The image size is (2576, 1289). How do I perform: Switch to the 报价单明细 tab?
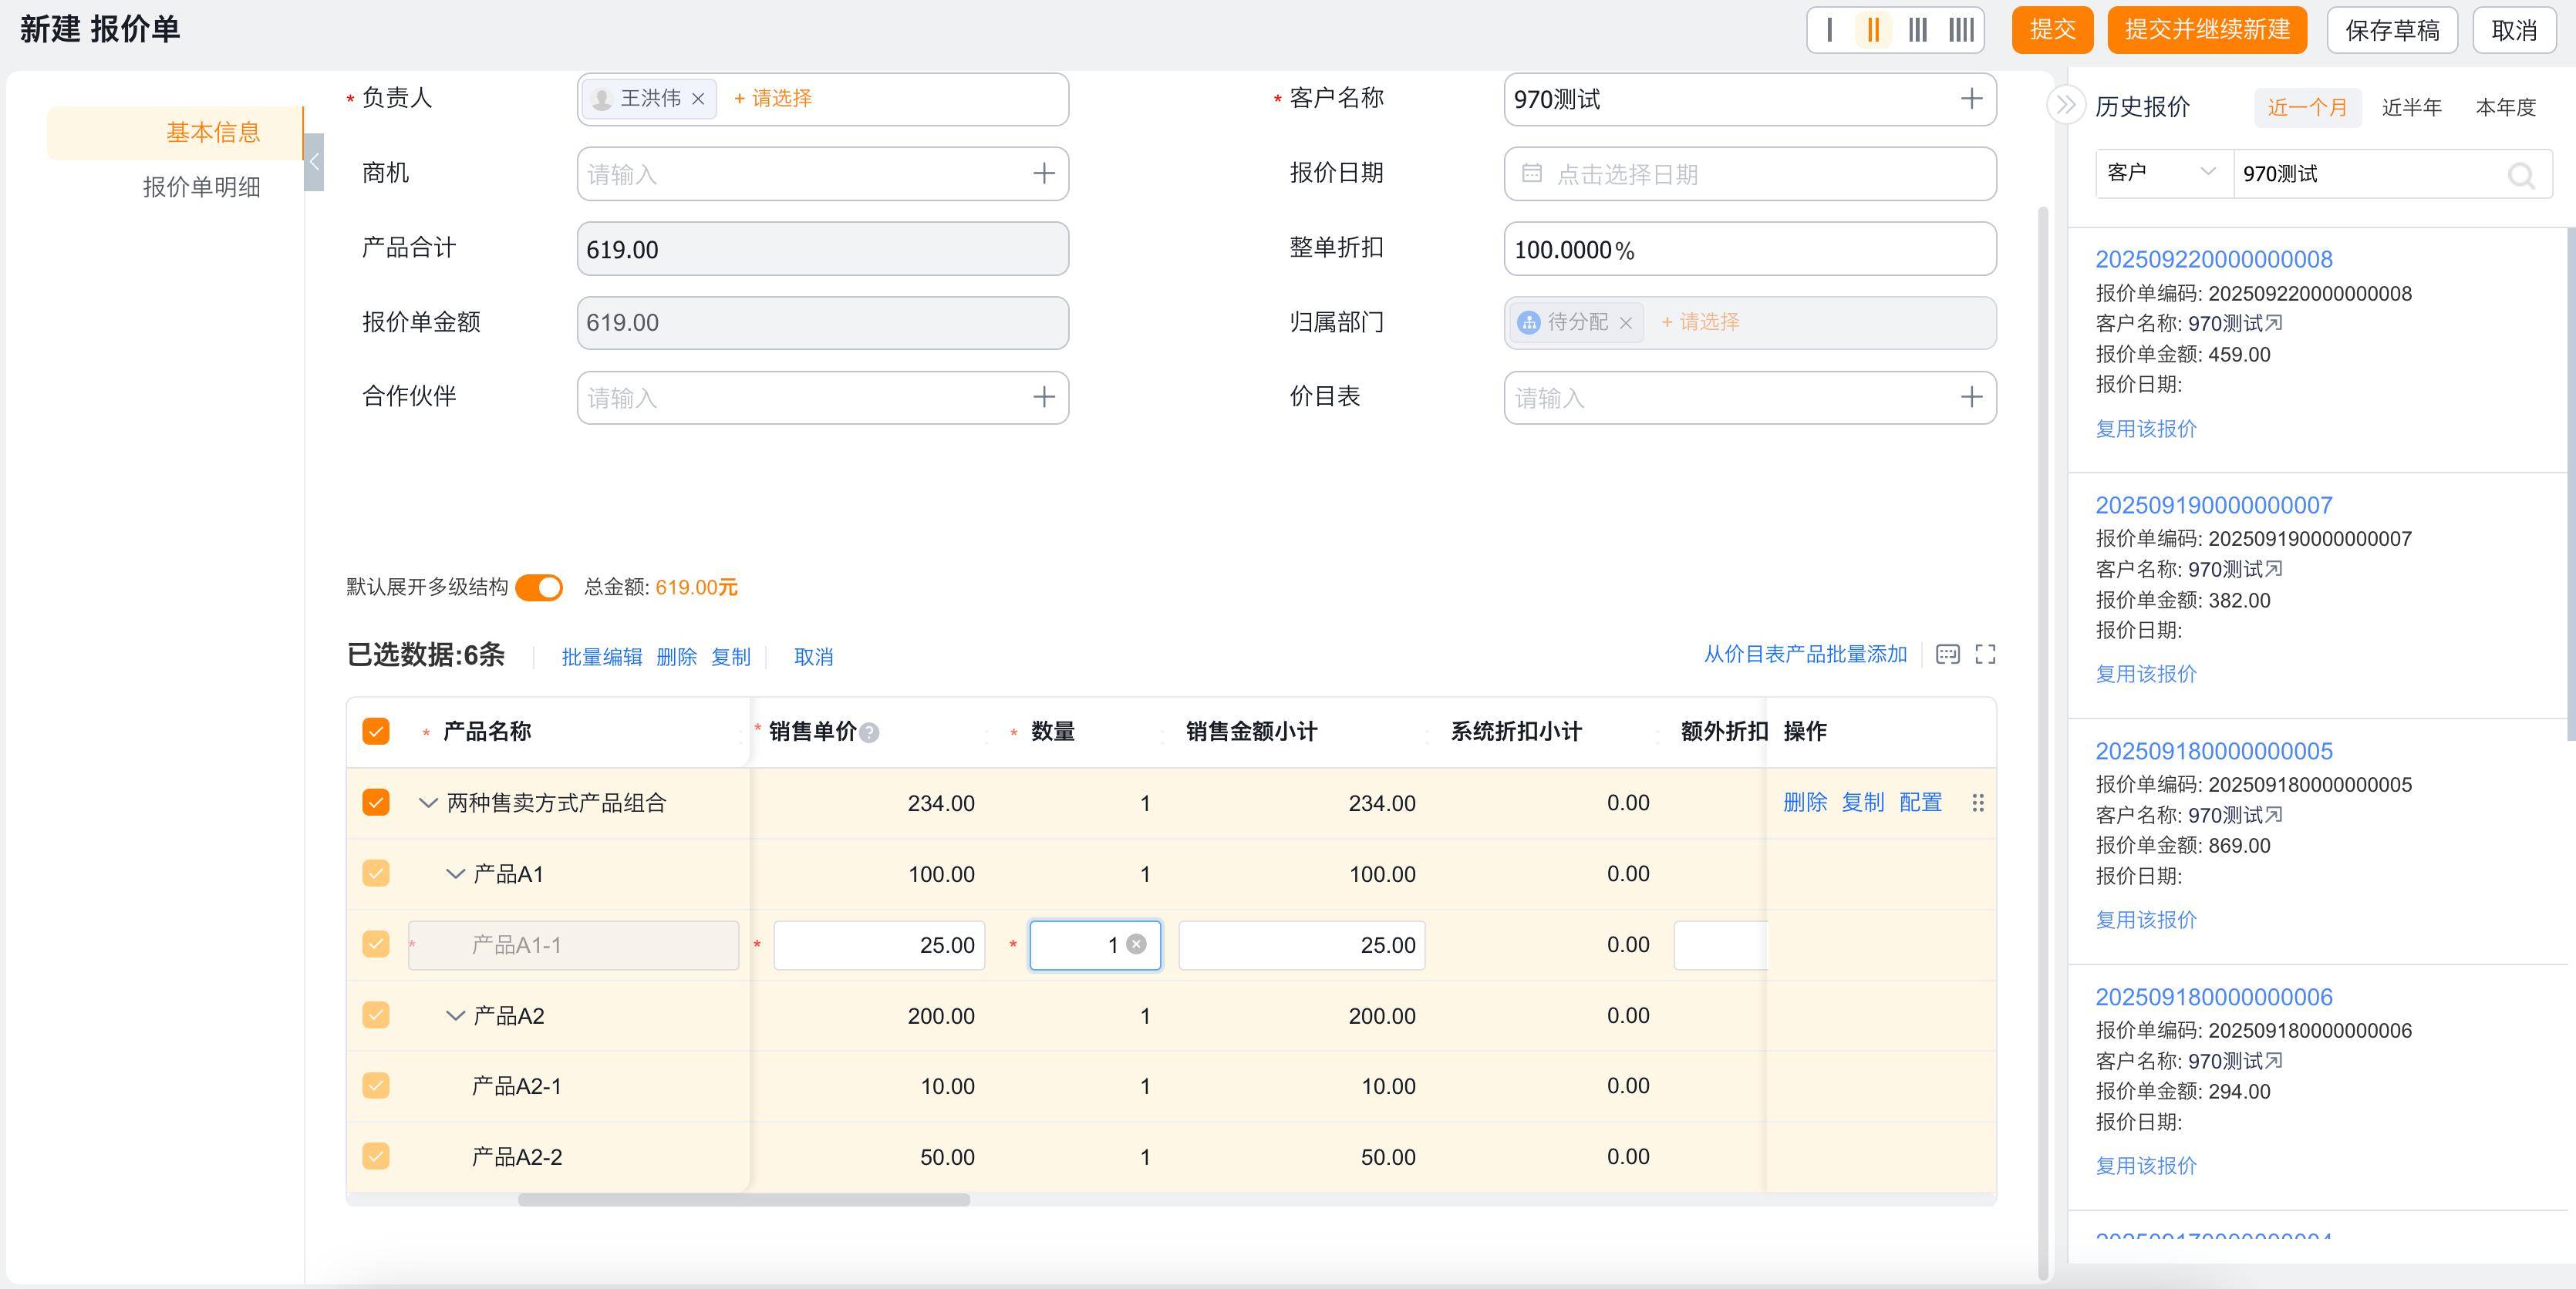point(201,188)
